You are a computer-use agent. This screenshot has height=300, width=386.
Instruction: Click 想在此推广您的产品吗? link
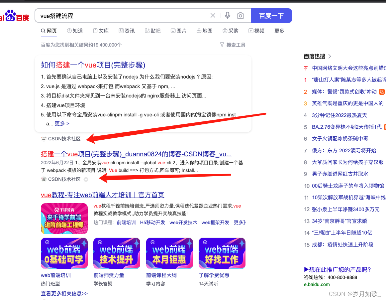pyautogui.click(x=338, y=270)
